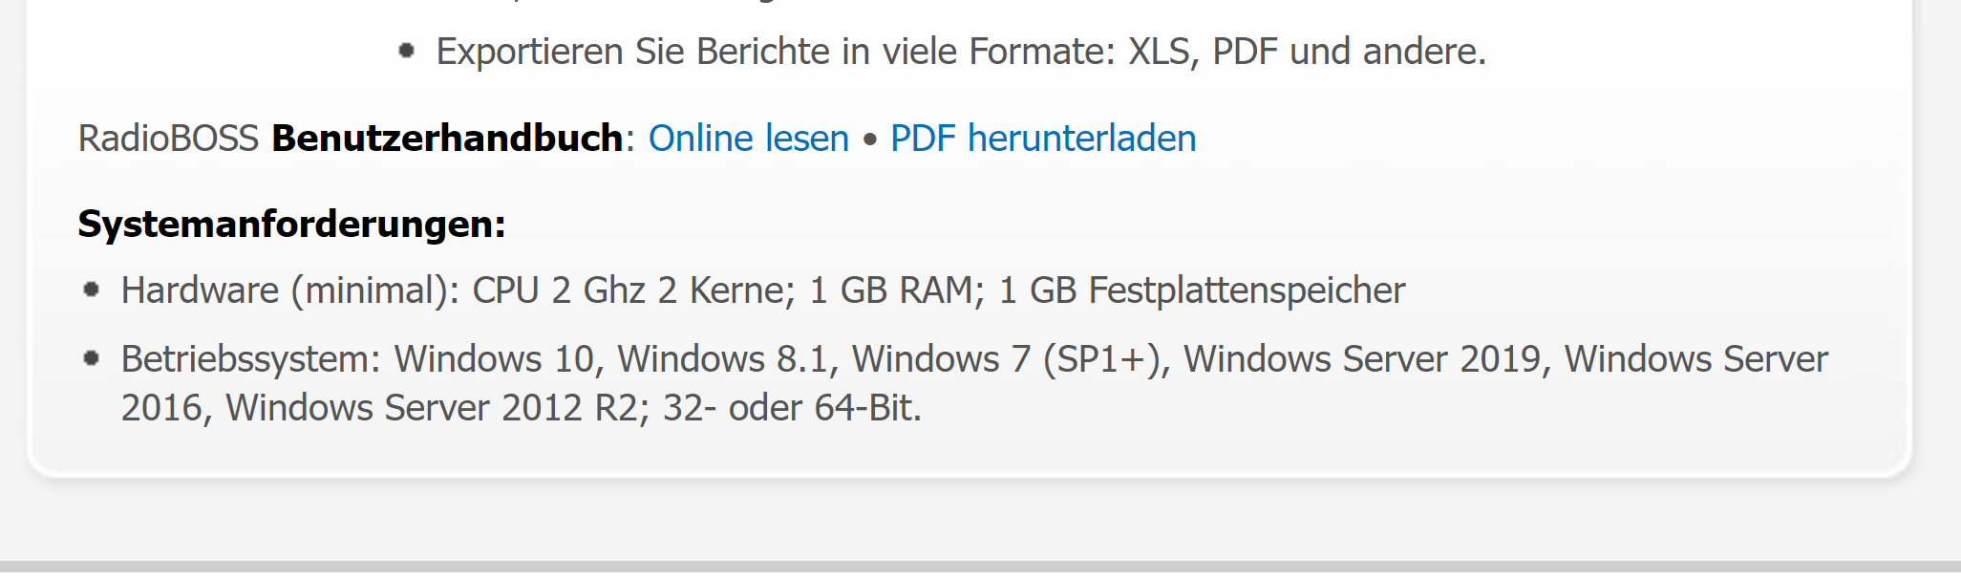Click the bullet before "Hardware (minimal)"
This screenshot has height=580, width=1961.
click(x=92, y=290)
